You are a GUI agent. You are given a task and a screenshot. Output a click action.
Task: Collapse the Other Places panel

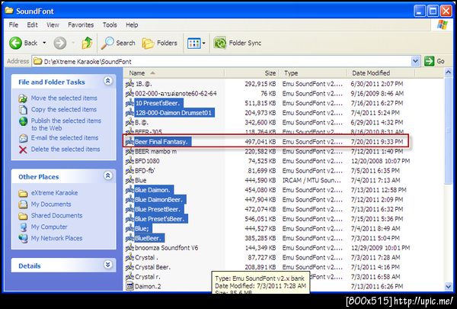coord(108,175)
